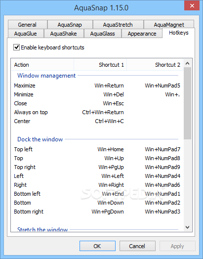This screenshot has height=259, width=203.
Task: Click the Win+Return shortcut for Maximize
Action: click(109, 86)
